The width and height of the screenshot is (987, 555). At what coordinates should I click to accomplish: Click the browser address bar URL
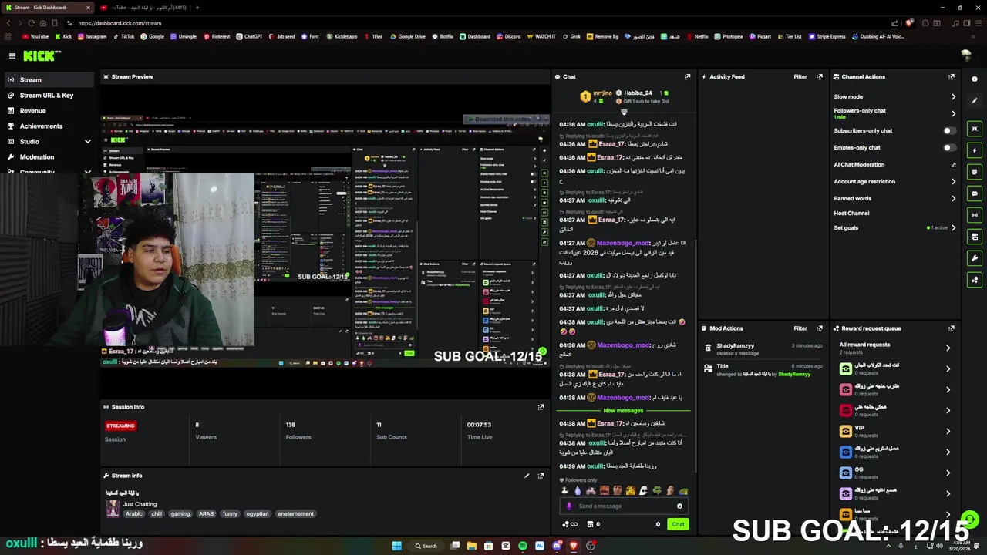(120, 23)
